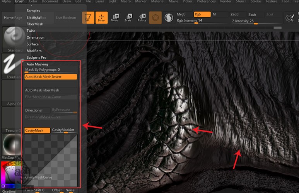This screenshot has height=193, width=299.
Task: Enable the Directional auto mask
Action: pyautogui.click(x=37, y=110)
